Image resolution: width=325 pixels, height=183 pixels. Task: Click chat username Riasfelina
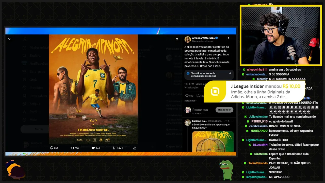click(x=261, y=154)
